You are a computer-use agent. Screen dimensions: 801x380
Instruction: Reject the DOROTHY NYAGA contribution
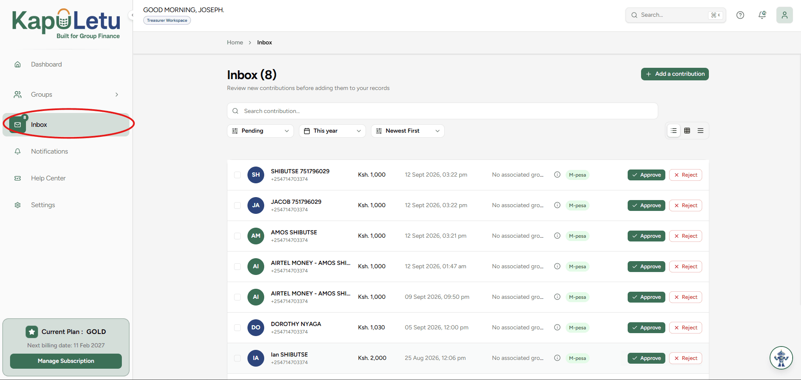pos(685,328)
